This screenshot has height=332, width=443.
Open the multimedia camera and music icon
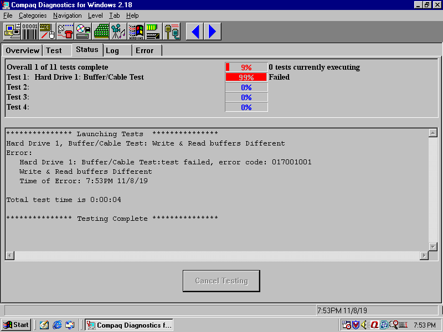[119, 32]
